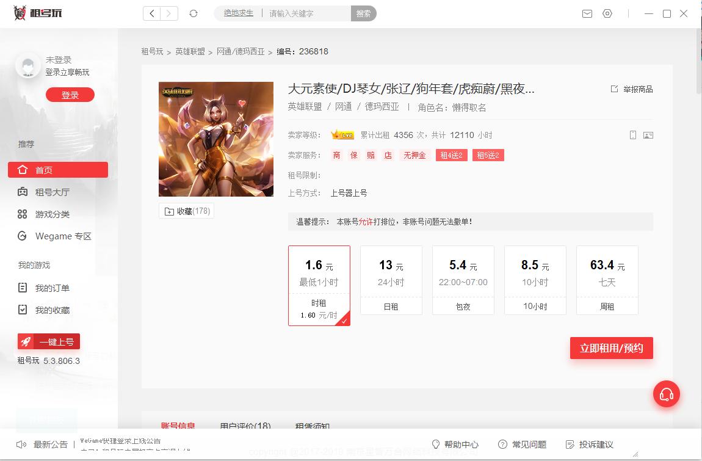Image resolution: width=702 pixels, height=461 pixels.
Task: Click the back navigation arrow
Action: pos(151,13)
